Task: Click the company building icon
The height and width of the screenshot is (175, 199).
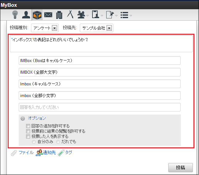Action: coord(59,15)
